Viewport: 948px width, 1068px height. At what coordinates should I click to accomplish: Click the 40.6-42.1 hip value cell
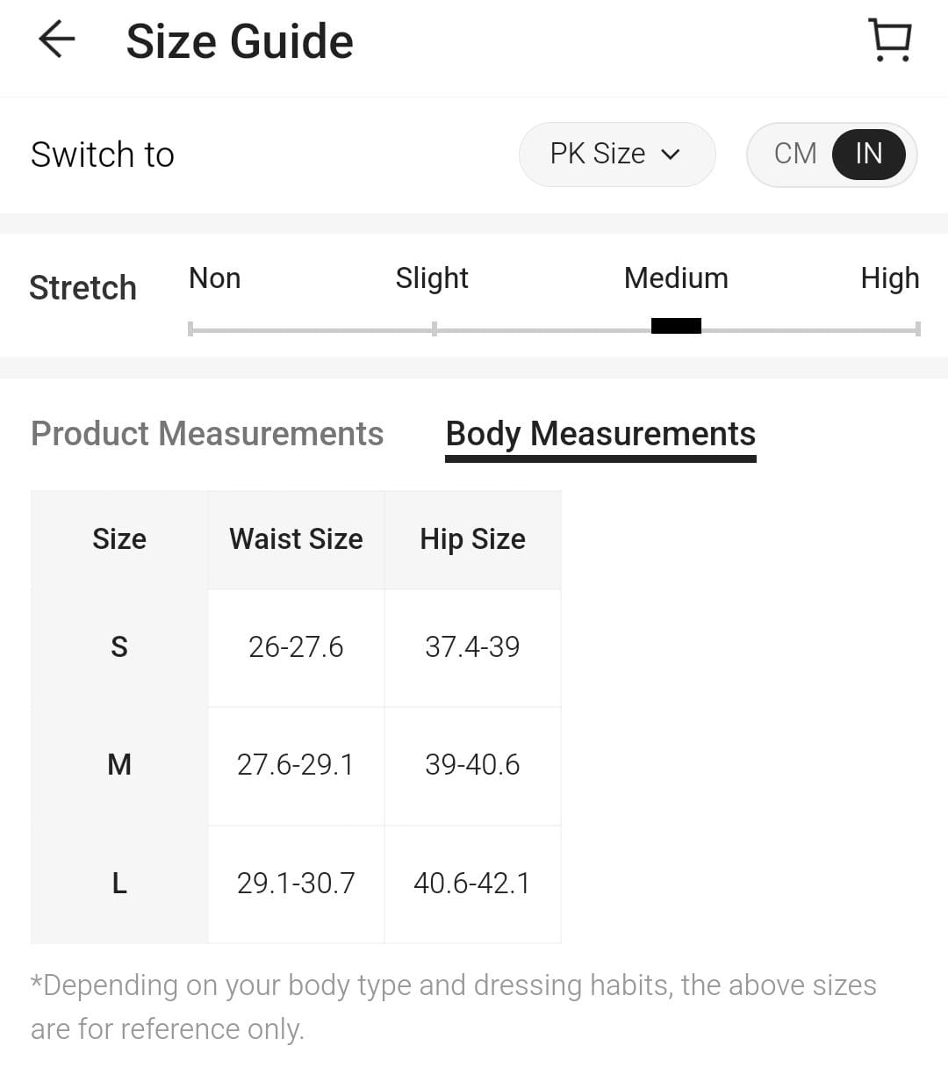coord(472,883)
